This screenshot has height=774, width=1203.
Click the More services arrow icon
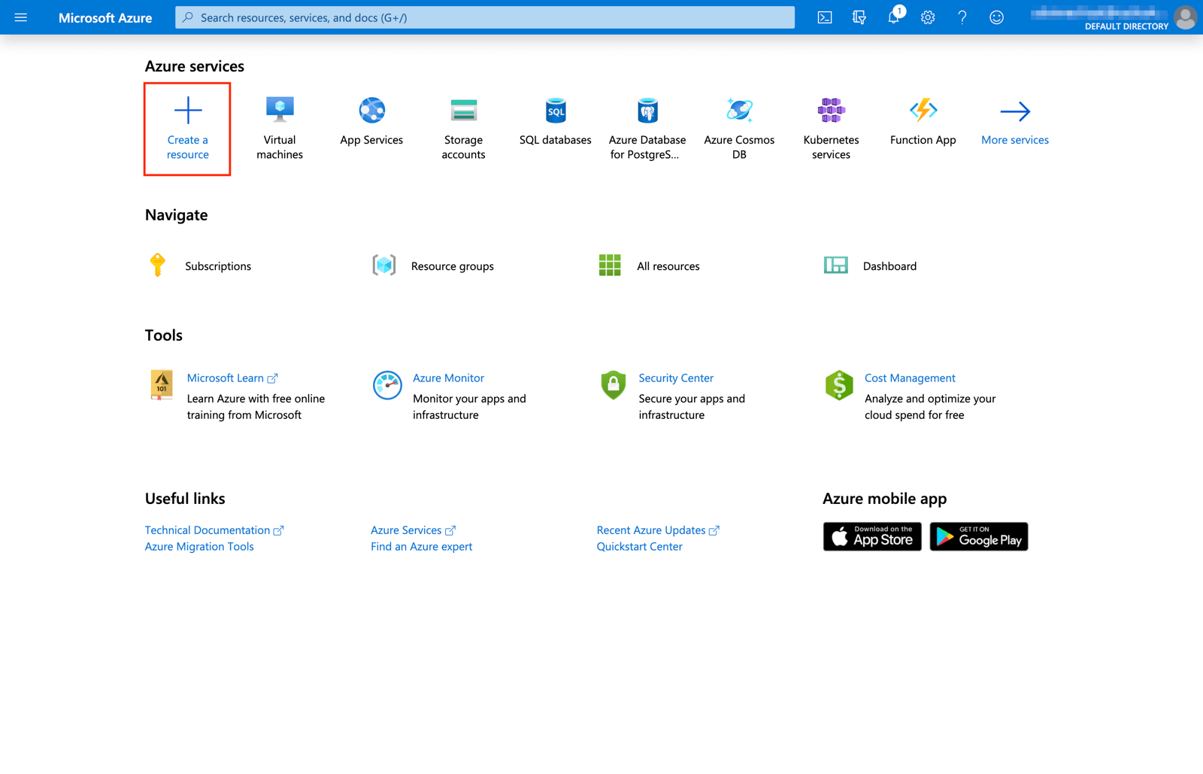tap(1015, 111)
